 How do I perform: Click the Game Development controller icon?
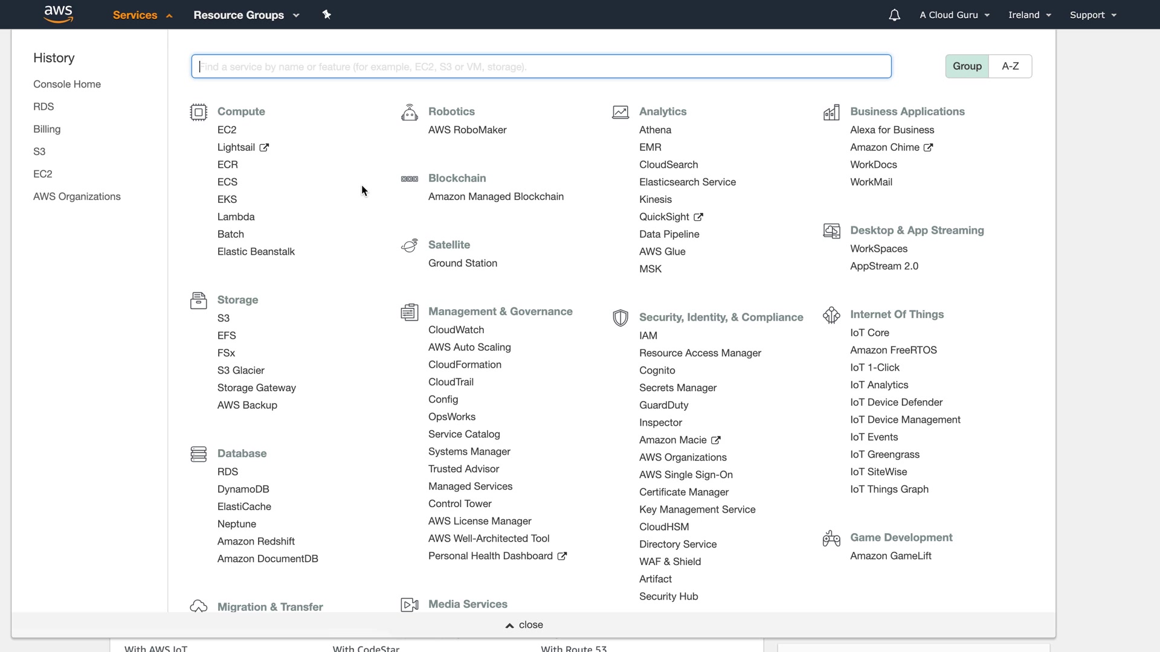coord(831,538)
